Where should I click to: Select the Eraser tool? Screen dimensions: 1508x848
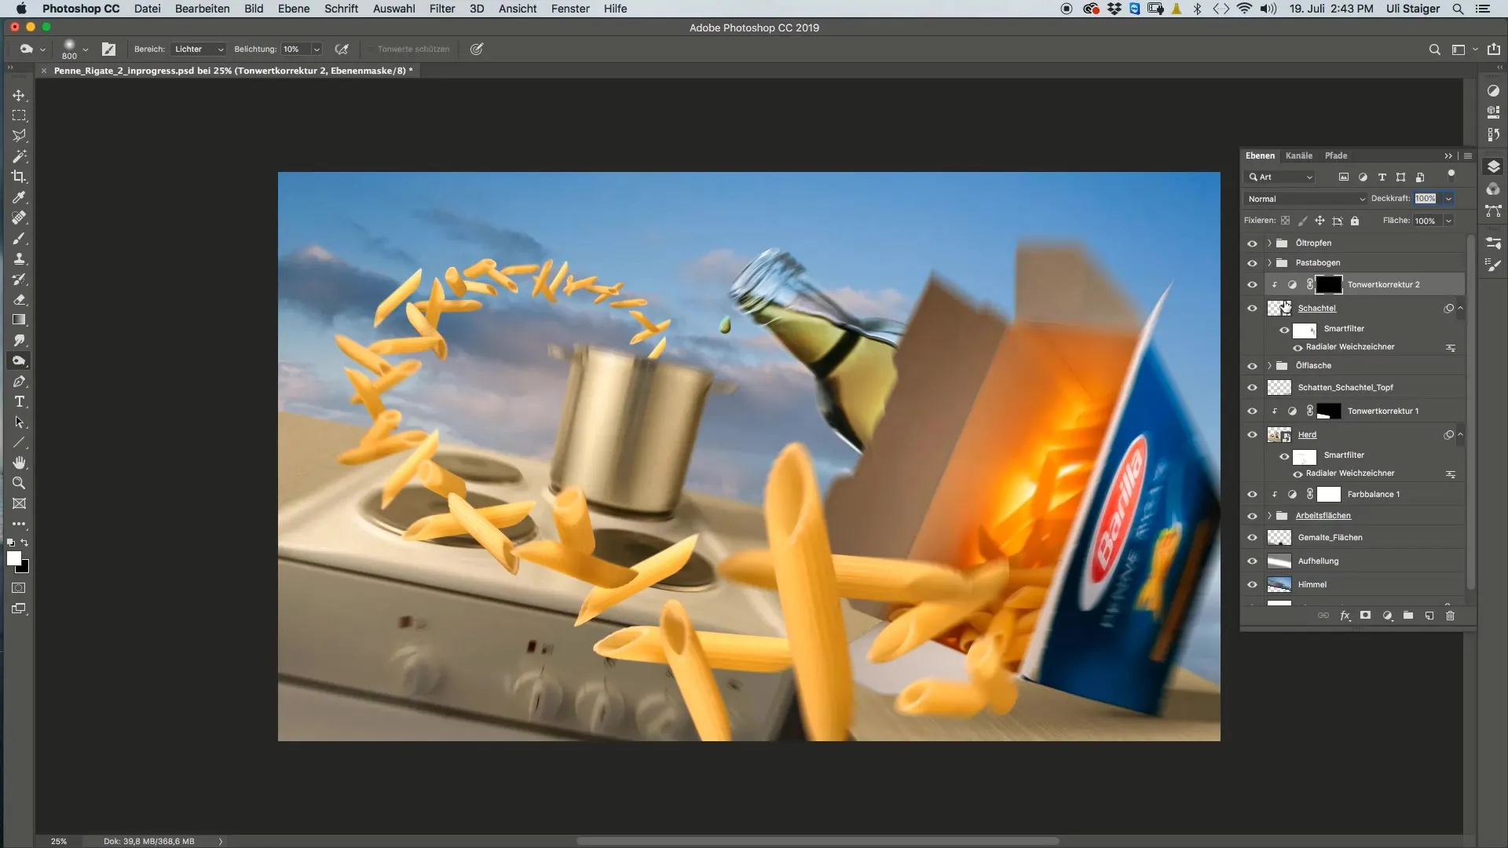point(19,299)
